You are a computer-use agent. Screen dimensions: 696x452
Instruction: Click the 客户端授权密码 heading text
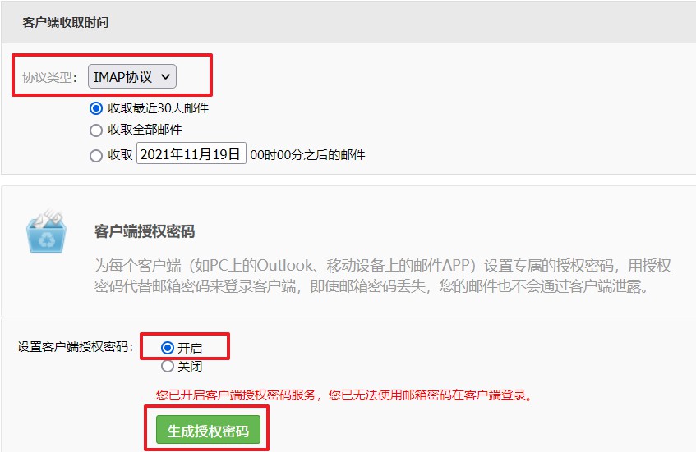145,231
